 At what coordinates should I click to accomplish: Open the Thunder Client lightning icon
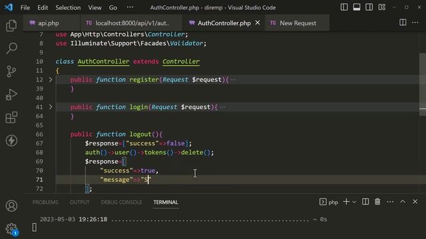point(11,140)
